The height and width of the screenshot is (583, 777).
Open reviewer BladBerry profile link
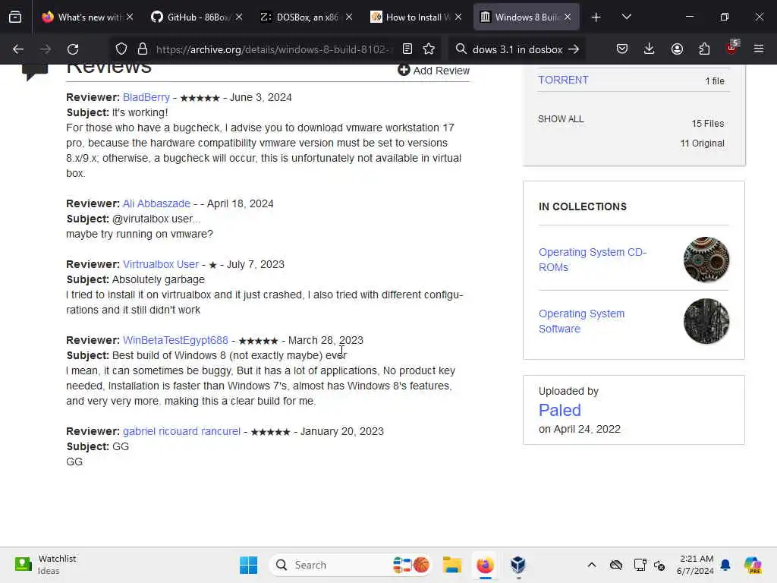pos(146,97)
